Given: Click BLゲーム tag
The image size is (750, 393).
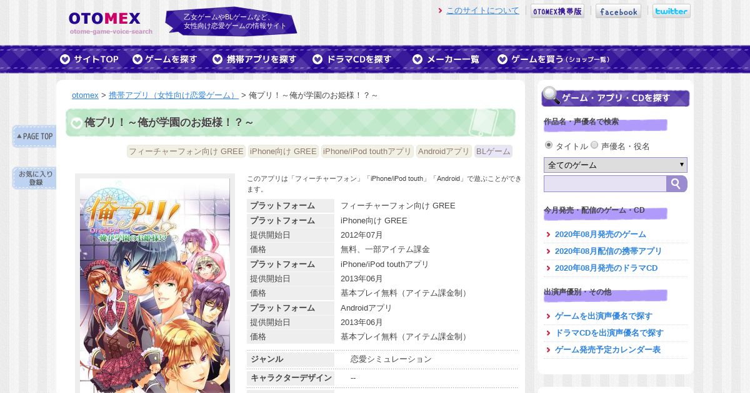Looking at the screenshot, I should pyautogui.click(x=493, y=152).
